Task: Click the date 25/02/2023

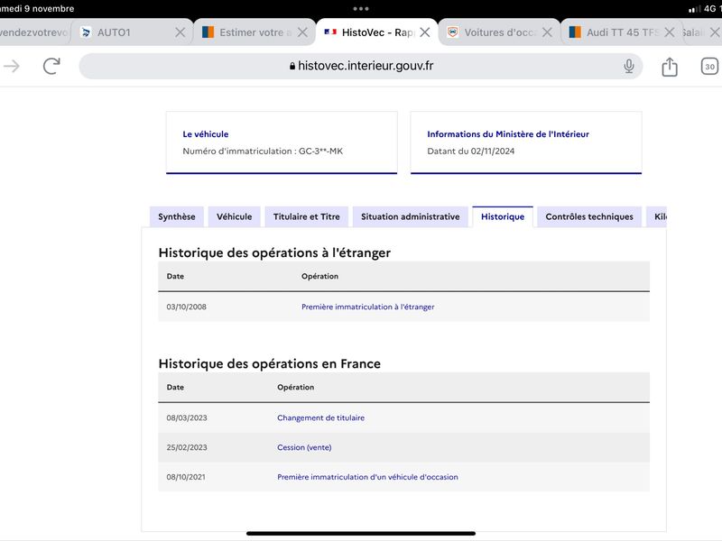Action: point(187,447)
